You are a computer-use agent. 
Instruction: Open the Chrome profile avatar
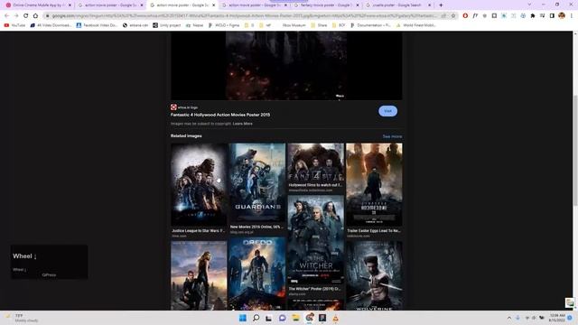[x=562, y=15]
